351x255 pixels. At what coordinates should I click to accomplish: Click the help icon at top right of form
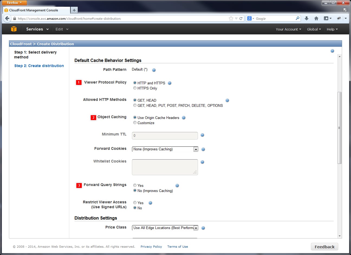tap(332, 51)
